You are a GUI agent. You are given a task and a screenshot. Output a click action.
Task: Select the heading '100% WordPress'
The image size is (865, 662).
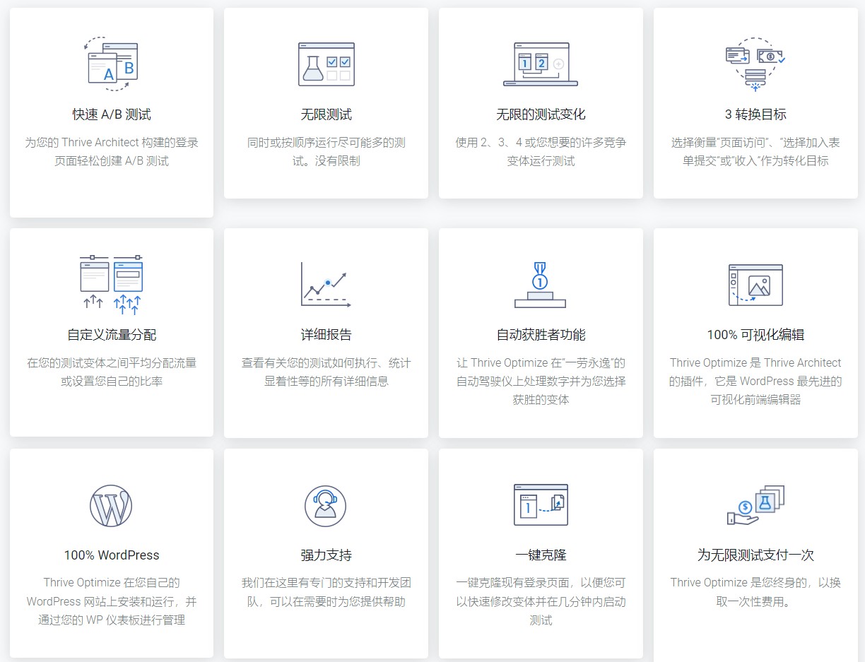pyautogui.click(x=112, y=555)
